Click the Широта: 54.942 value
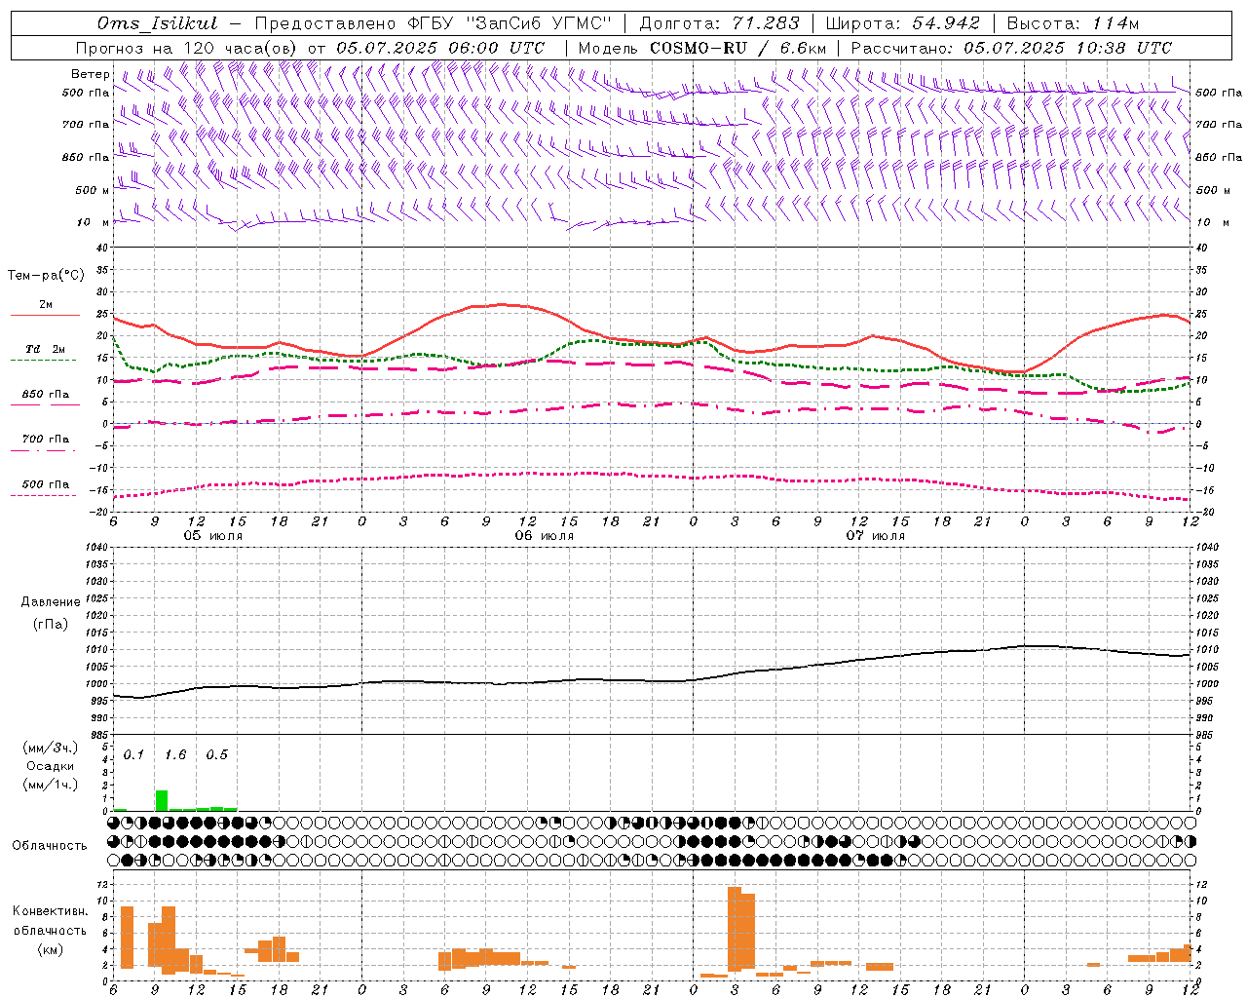 pyautogui.click(x=903, y=23)
